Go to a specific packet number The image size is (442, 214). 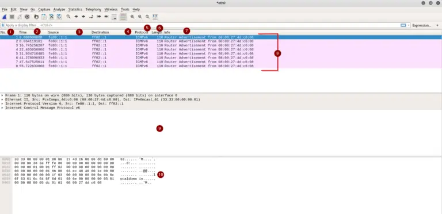92,17
